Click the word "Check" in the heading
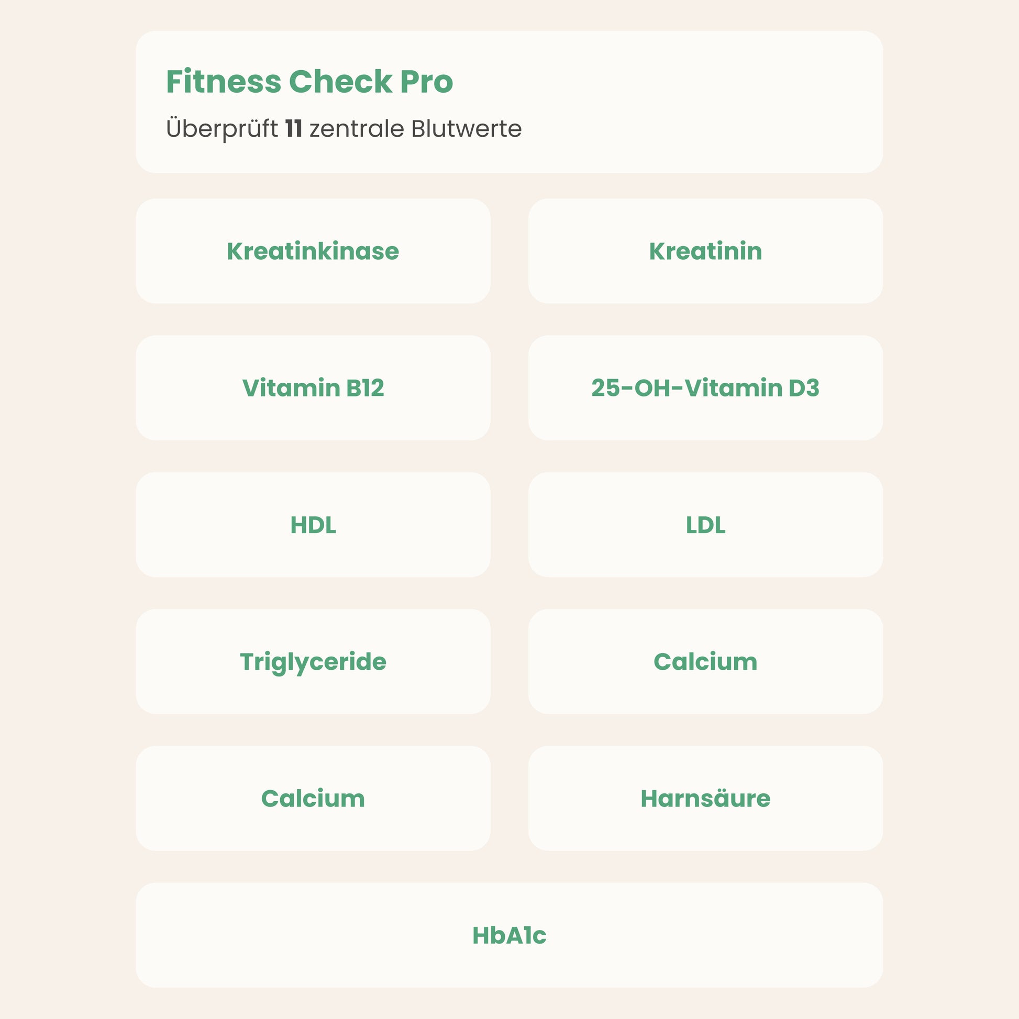 (x=341, y=82)
